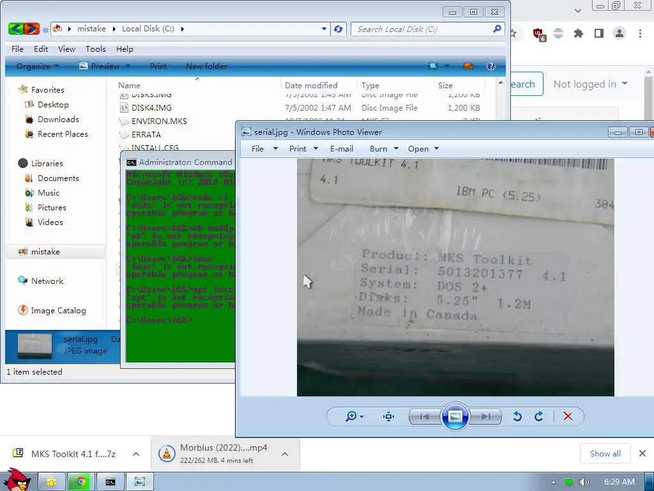
Task: Open Morbius download options chevron
Action: click(285, 454)
